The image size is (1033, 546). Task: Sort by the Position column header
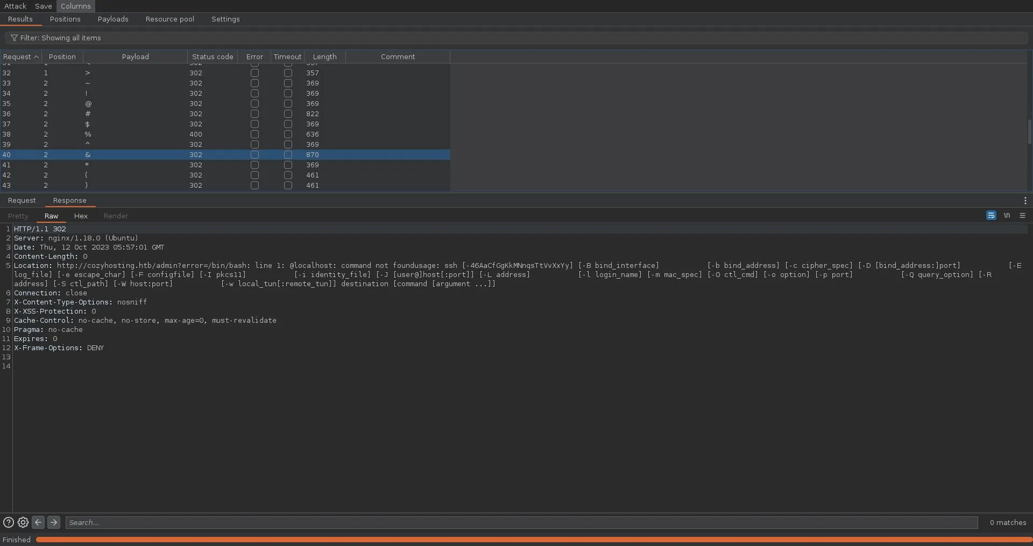coord(62,57)
